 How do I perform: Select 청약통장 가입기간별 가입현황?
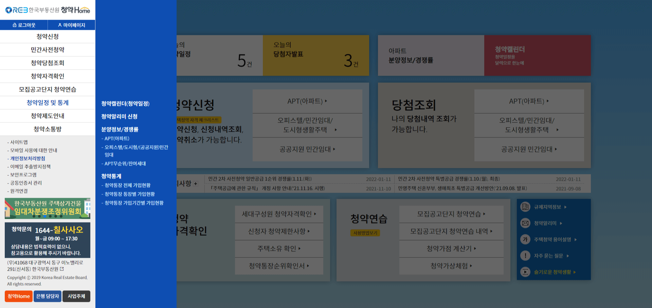(x=134, y=203)
